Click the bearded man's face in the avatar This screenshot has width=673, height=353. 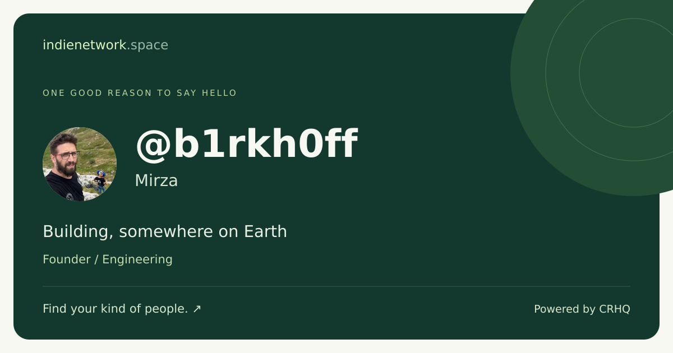(x=65, y=155)
